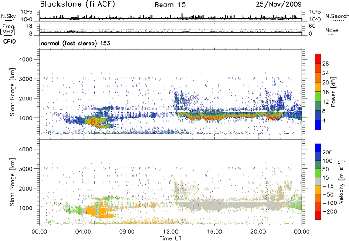Click the 18 MHz frequency tick label
The image size is (349, 241).
click(29, 26)
